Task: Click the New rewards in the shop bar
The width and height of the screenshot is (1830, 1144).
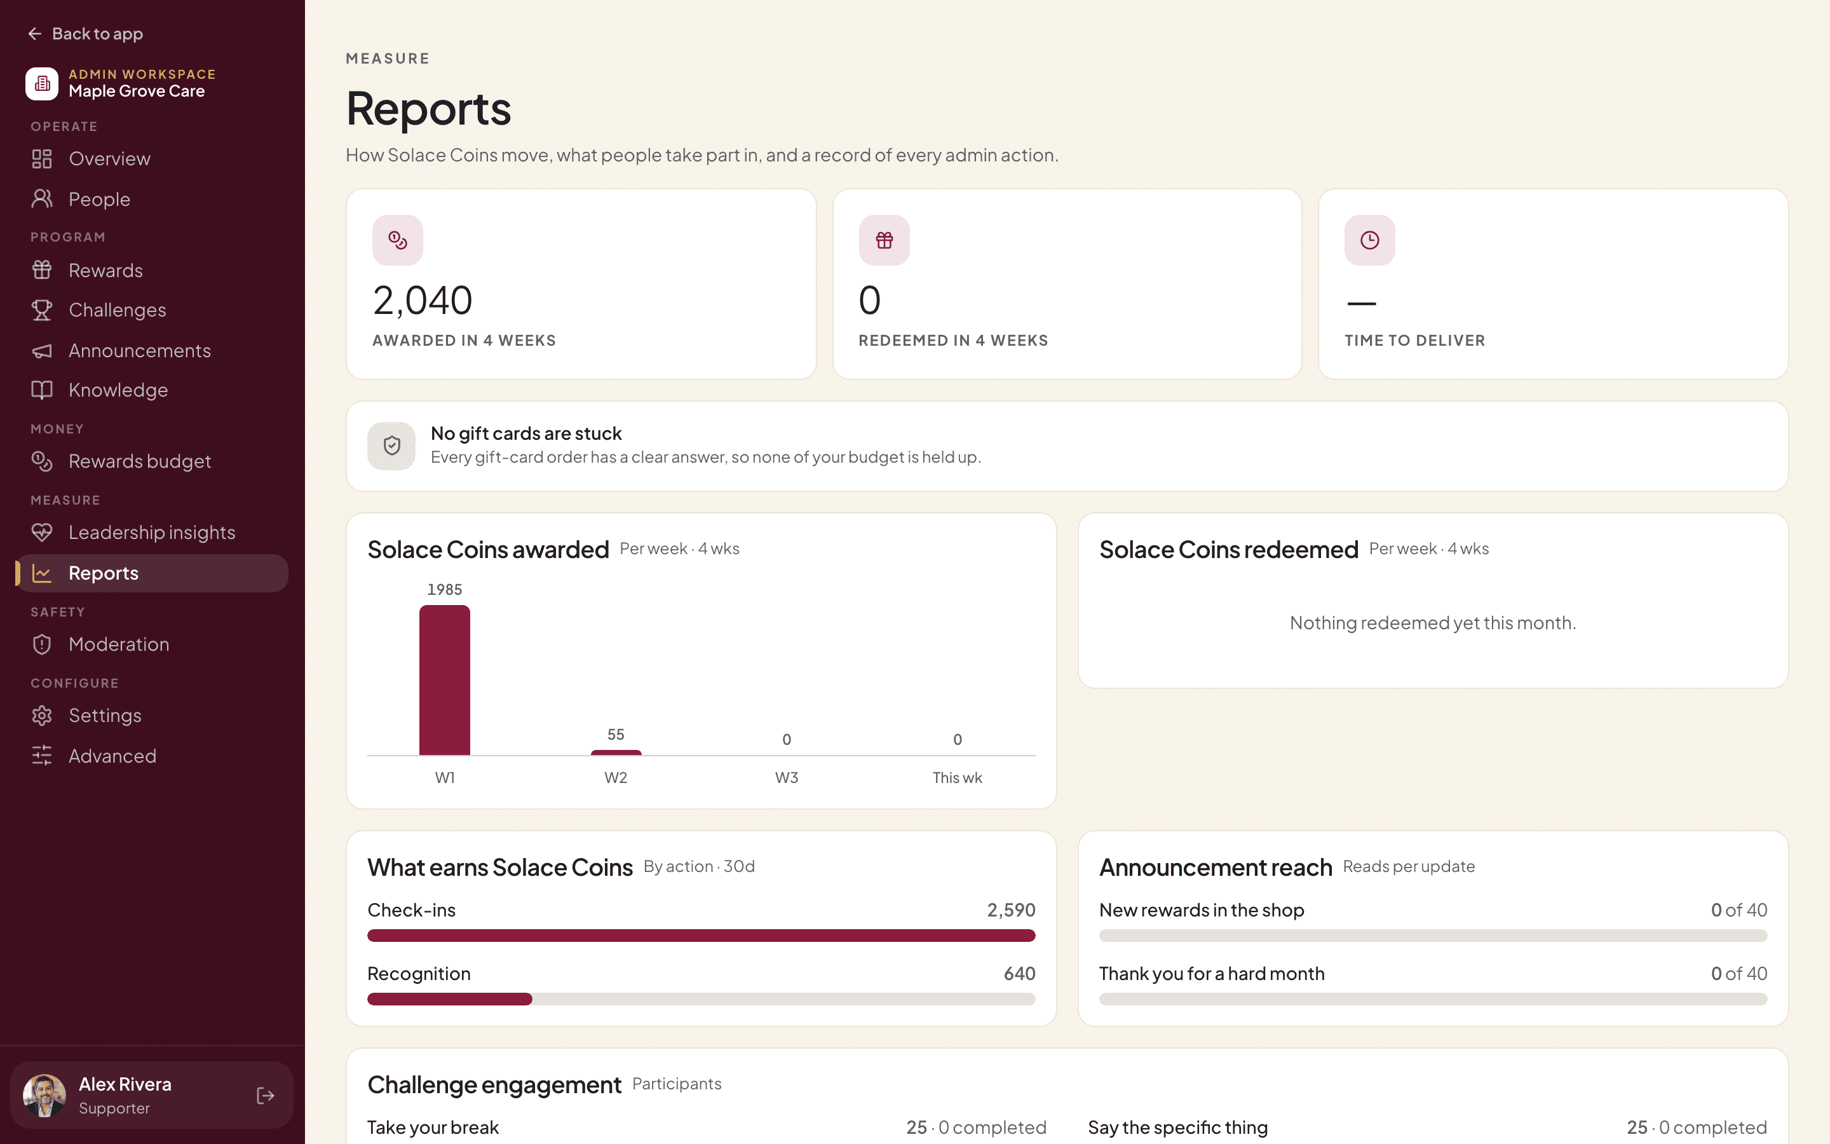Action: pyautogui.click(x=1432, y=935)
